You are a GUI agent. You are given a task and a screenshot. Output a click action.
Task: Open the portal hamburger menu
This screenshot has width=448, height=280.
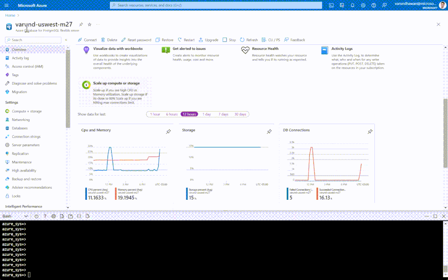[x=6, y=5]
